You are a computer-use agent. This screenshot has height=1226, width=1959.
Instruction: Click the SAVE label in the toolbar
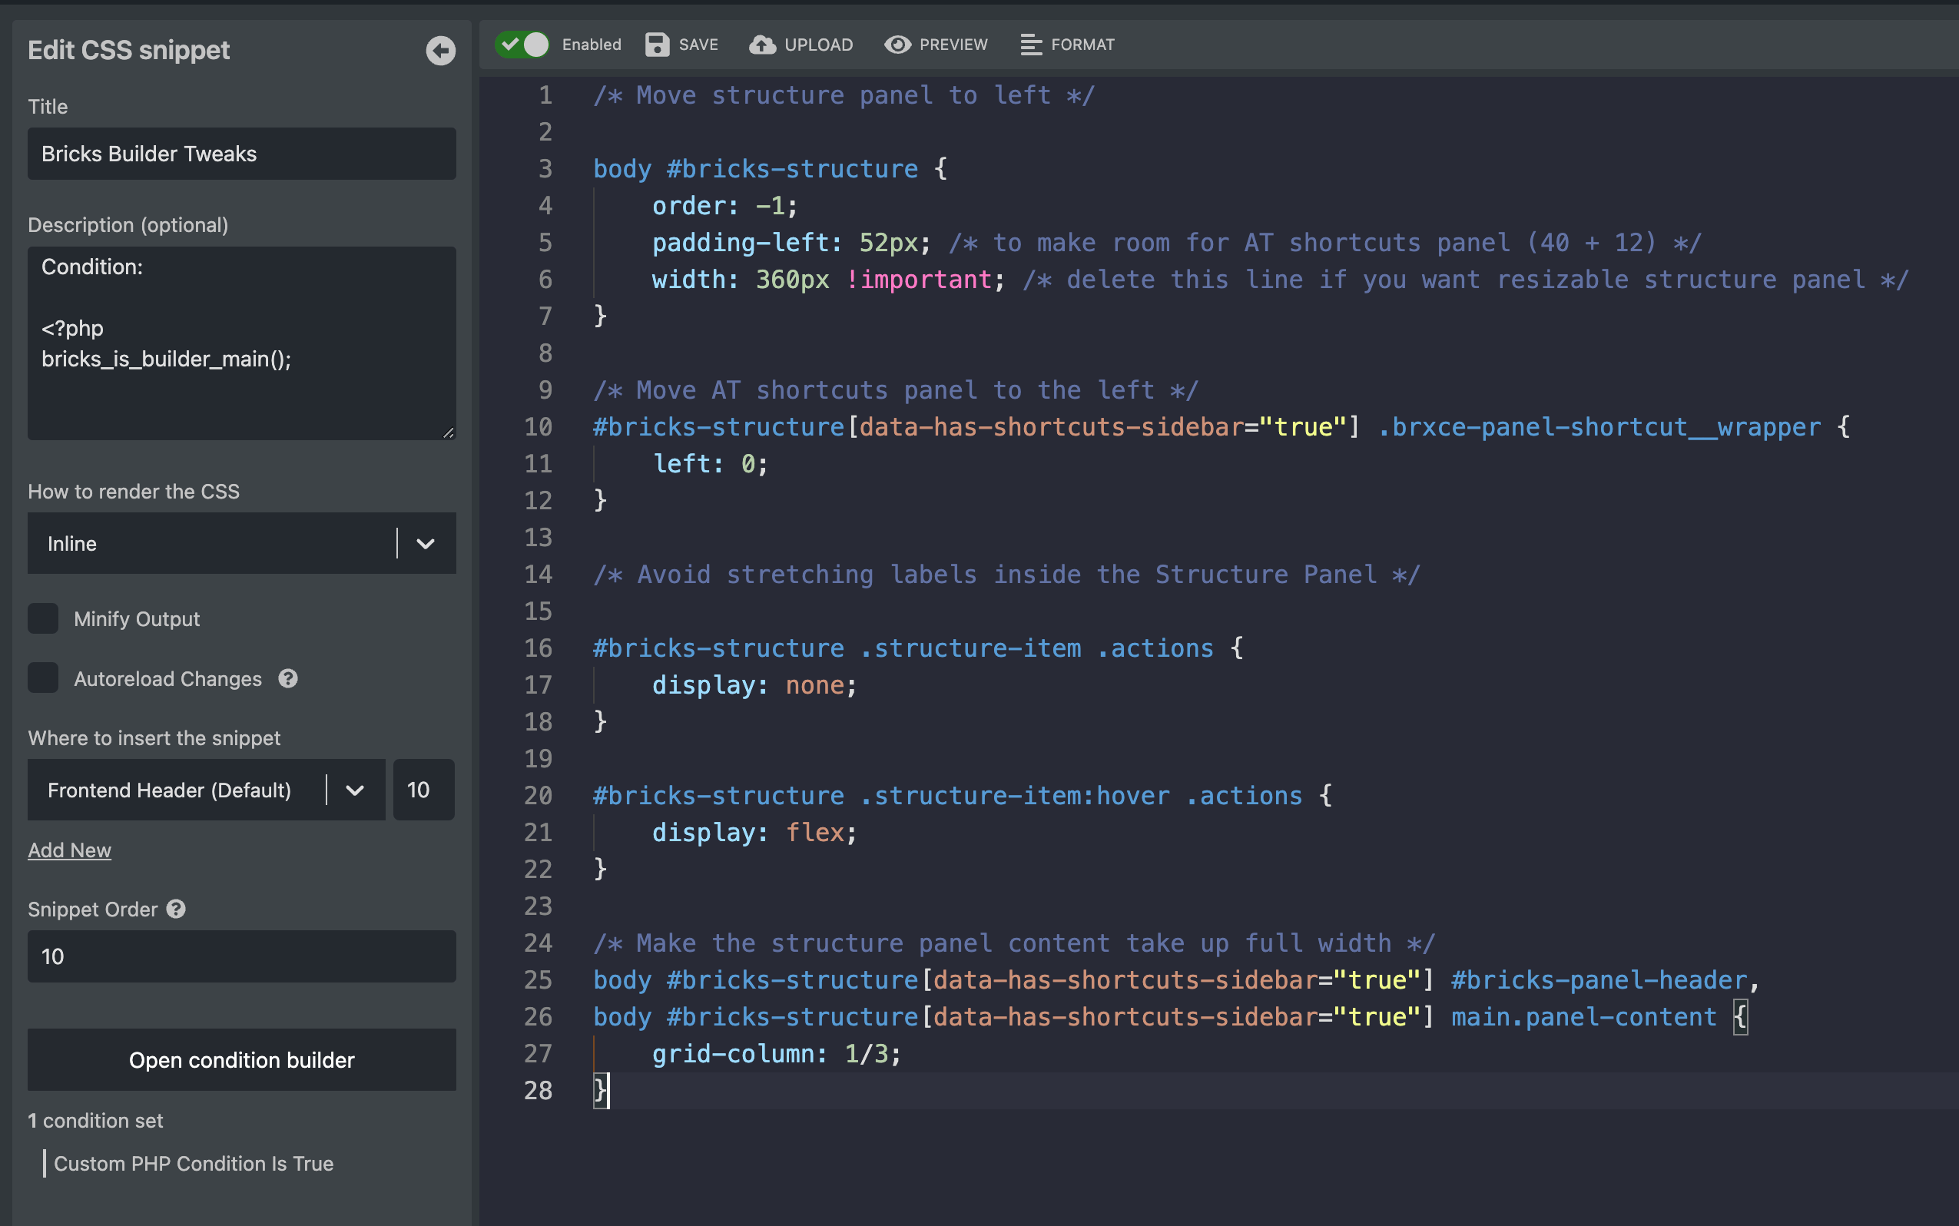click(699, 45)
